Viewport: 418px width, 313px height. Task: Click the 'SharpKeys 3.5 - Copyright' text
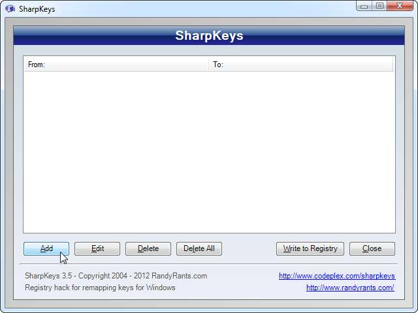[116, 276]
